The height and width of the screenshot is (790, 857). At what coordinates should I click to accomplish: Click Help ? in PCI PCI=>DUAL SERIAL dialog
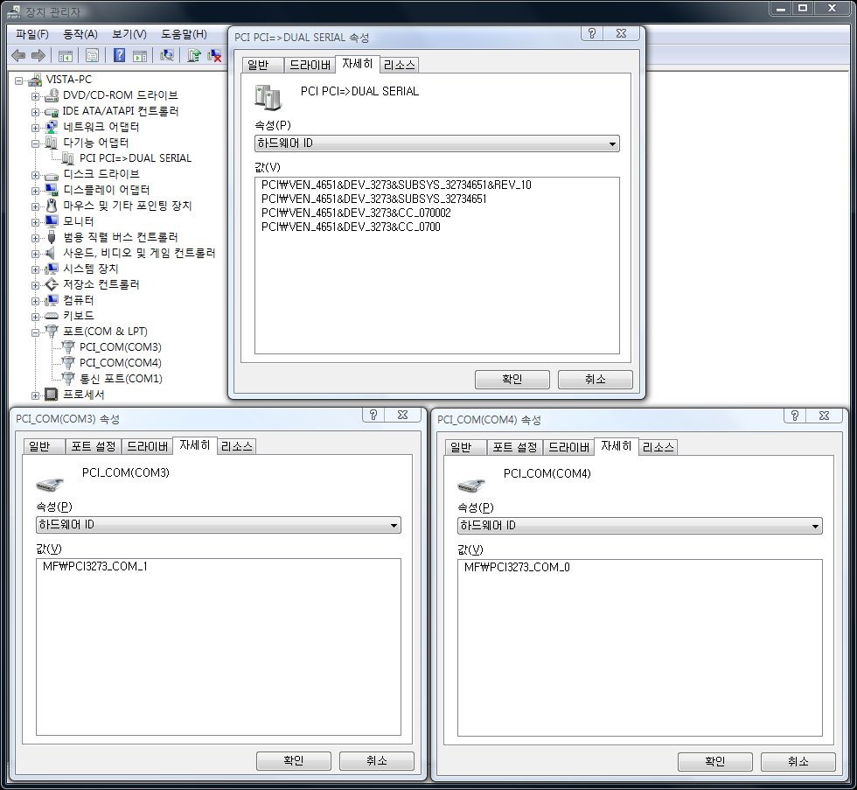(592, 33)
